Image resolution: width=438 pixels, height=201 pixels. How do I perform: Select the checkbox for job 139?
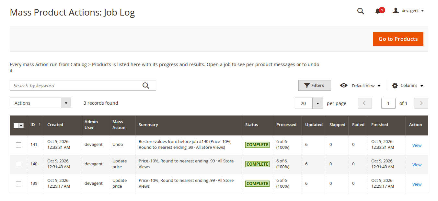point(18,184)
